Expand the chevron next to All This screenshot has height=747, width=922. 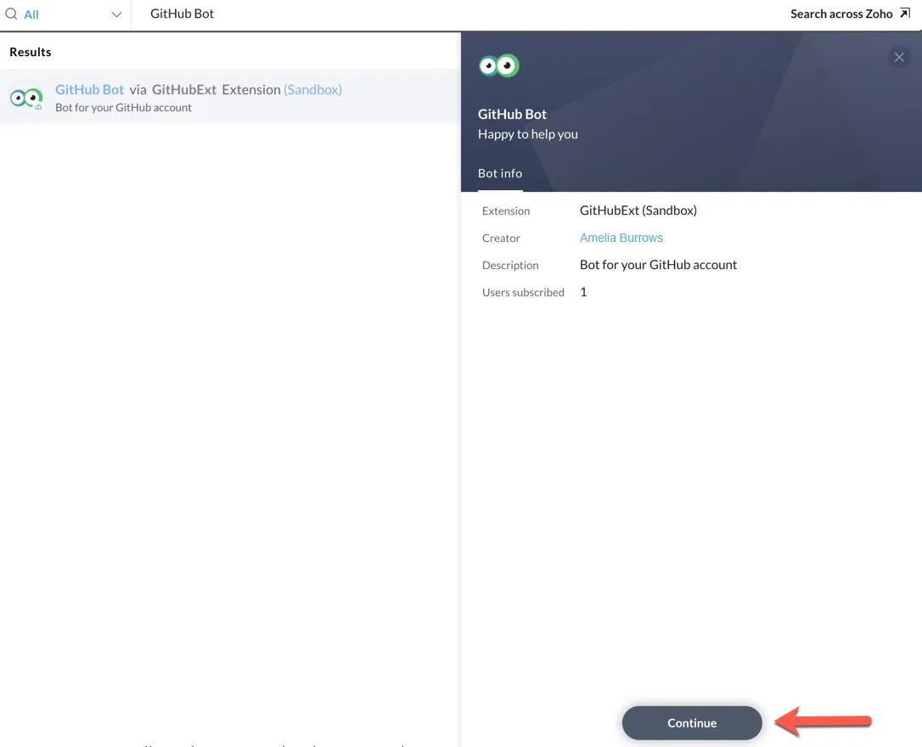coord(116,14)
